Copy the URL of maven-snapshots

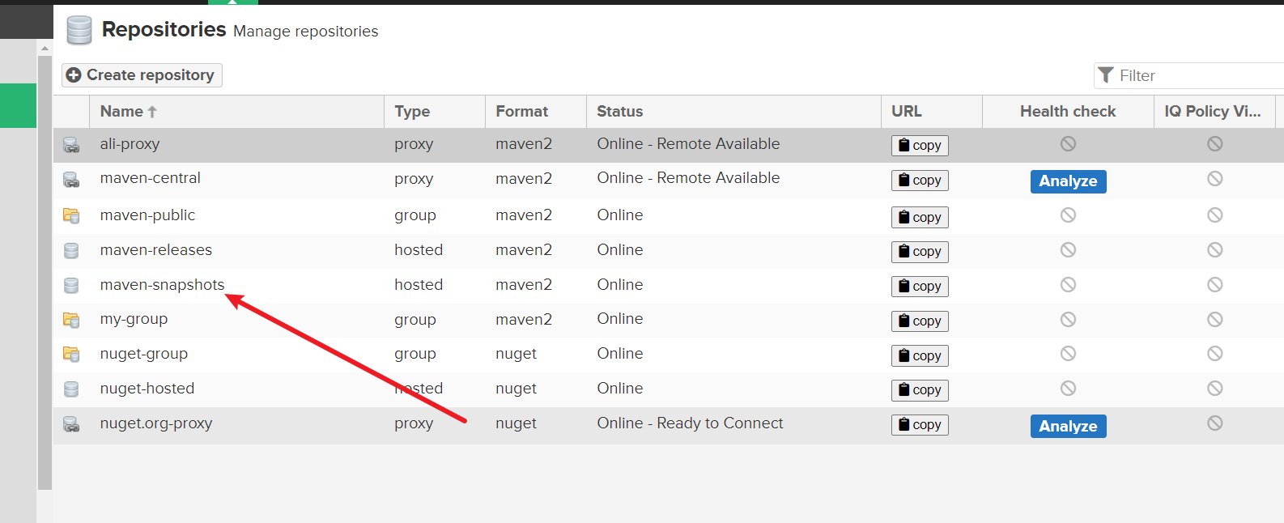click(x=920, y=287)
